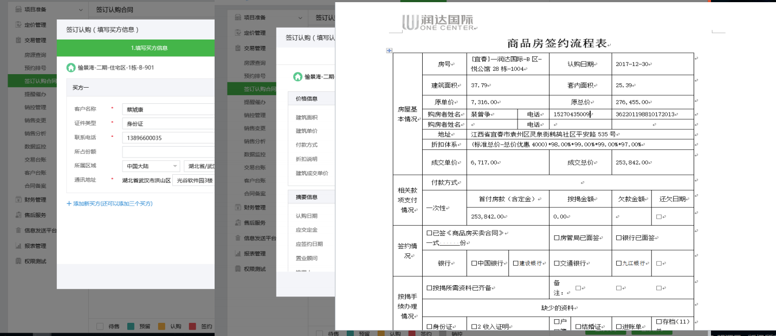Click the 财务管理 icon in left window sidebar

pyautogui.click(x=18, y=200)
